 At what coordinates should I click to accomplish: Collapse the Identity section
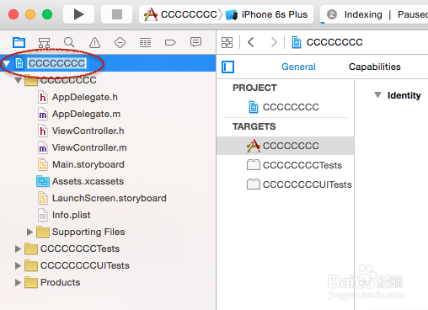click(x=377, y=95)
